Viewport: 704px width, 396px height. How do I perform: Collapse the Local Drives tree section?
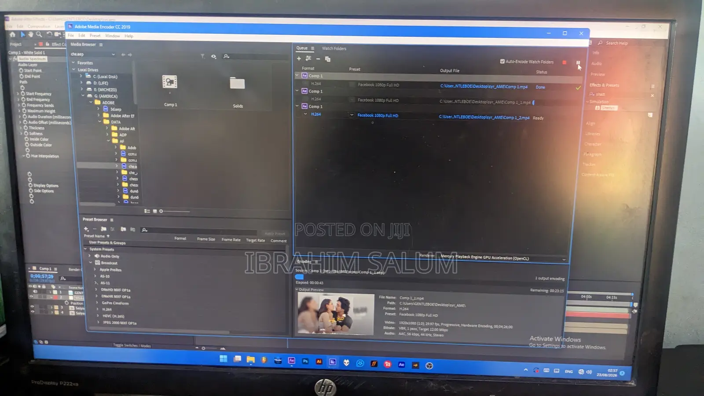point(74,70)
